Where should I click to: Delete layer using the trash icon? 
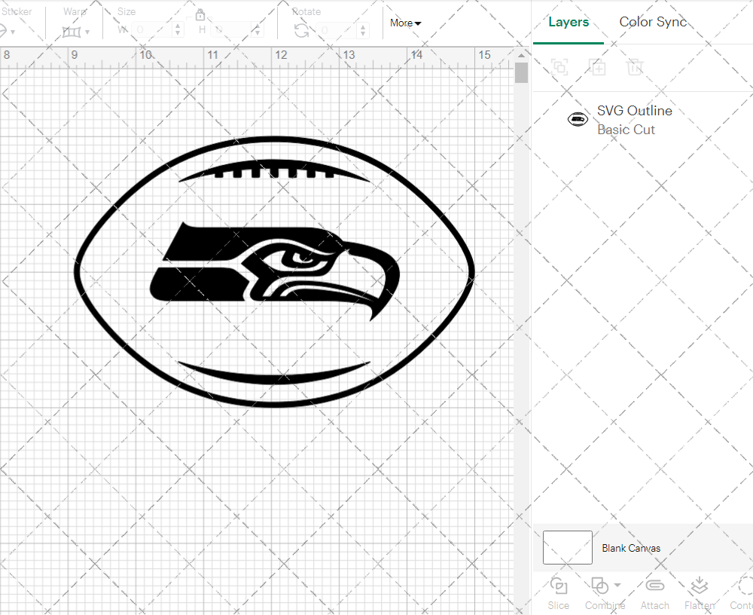click(636, 67)
